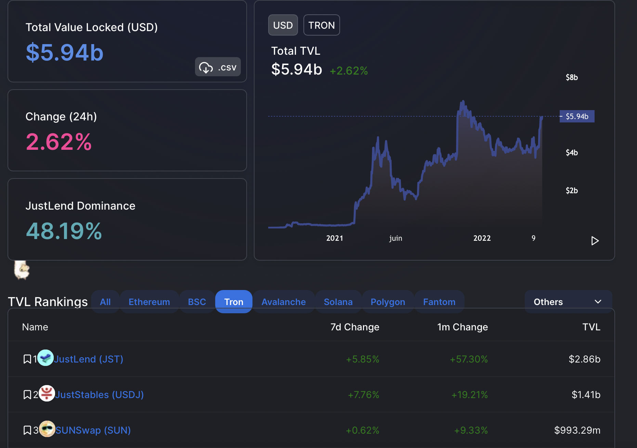Click the 2.62% 24h change value

point(59,142)
